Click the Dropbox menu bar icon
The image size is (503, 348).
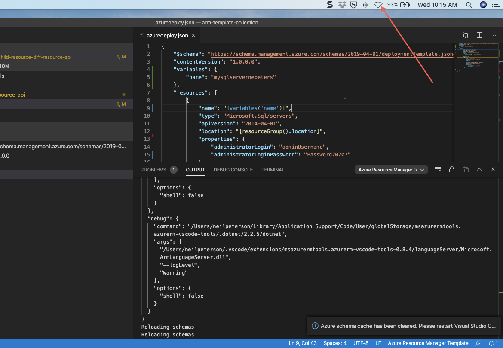pos(341,5)
